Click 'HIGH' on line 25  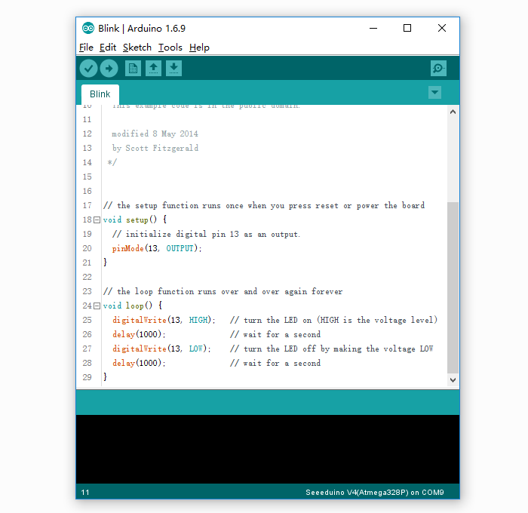[x=198, y=320]
